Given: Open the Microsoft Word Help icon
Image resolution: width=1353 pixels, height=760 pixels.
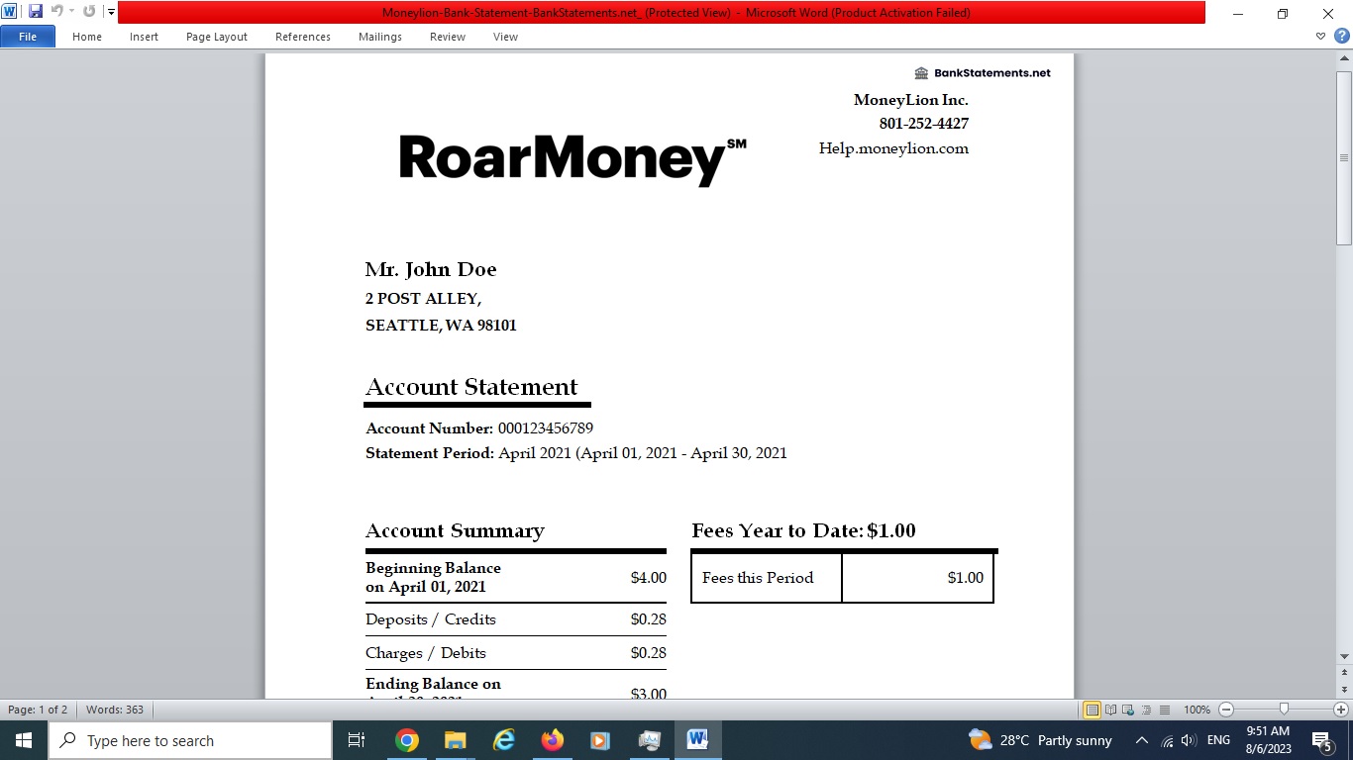Looking at the screenshot, I should click(x=1341, y=37).
